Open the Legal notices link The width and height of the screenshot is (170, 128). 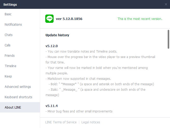[91, 122]
